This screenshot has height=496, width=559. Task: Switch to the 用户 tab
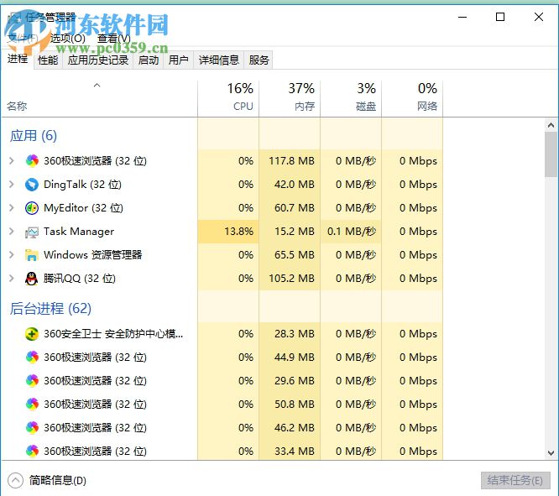click(178, 60)
